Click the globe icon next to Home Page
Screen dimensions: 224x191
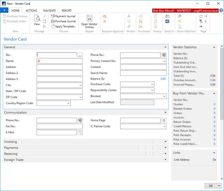[x=164, y=120]
